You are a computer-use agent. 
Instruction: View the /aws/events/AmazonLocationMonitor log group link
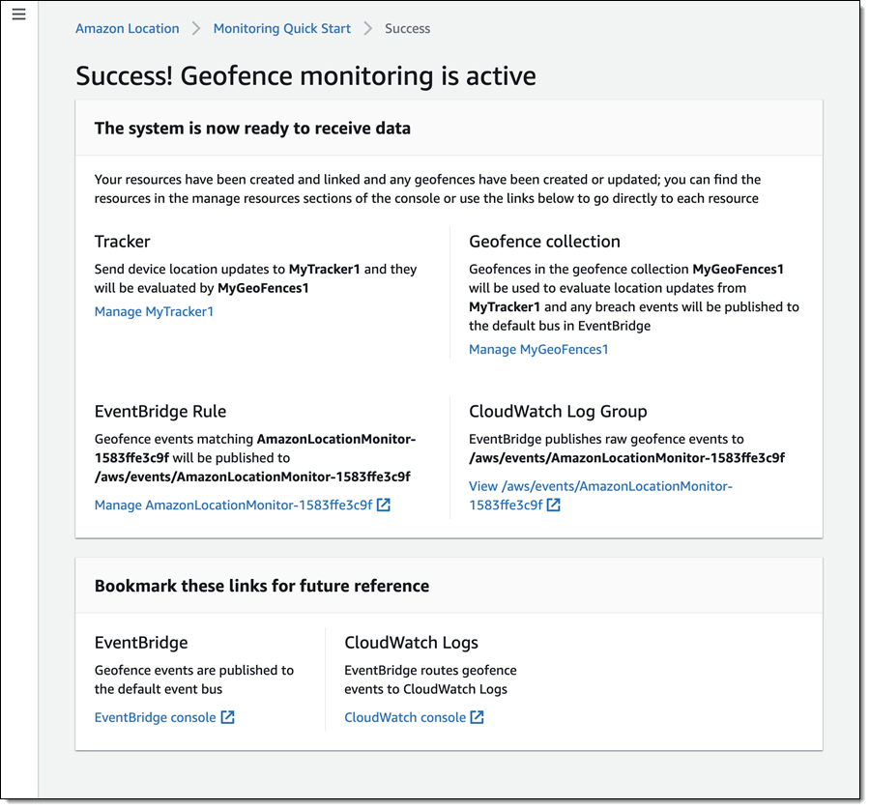[x=600, y=486]
